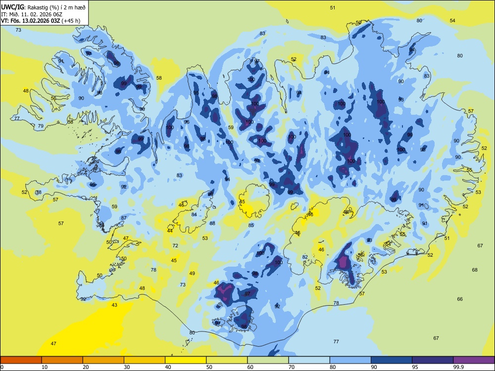
Task: Click the bright yellow 40–50 legend swatch
Action: point(186,360)
